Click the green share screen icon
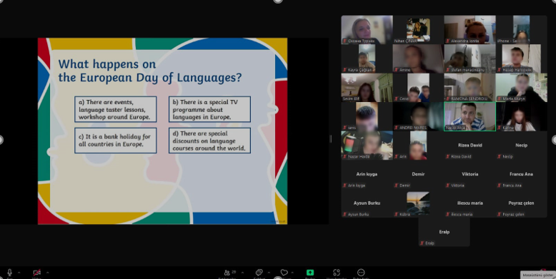 click(310, 273)
